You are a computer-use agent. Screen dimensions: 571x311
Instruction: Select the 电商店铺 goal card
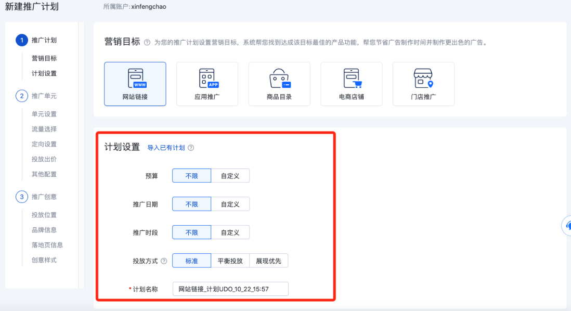pos(352,84)
